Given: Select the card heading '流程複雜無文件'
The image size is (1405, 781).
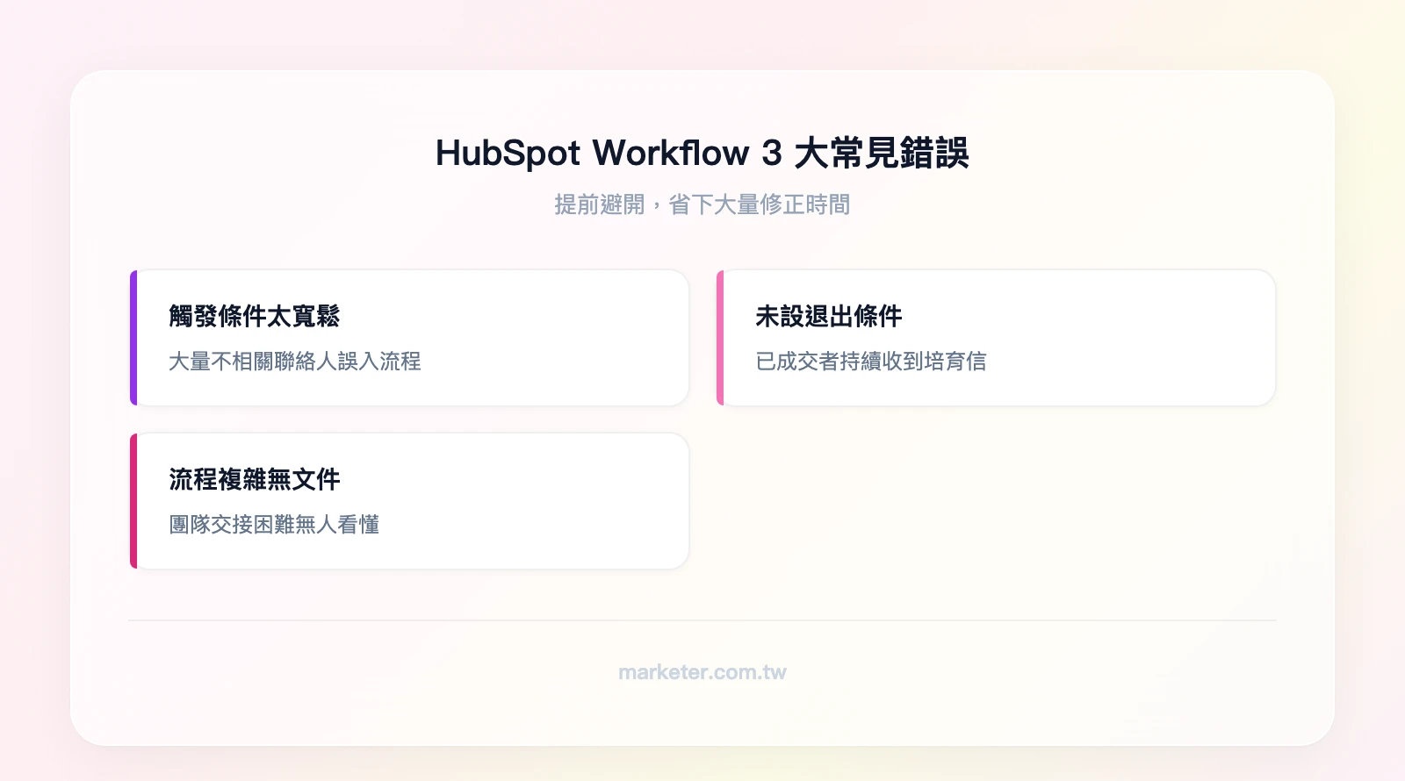Looking at the screenshot, I should coord(255,479).
